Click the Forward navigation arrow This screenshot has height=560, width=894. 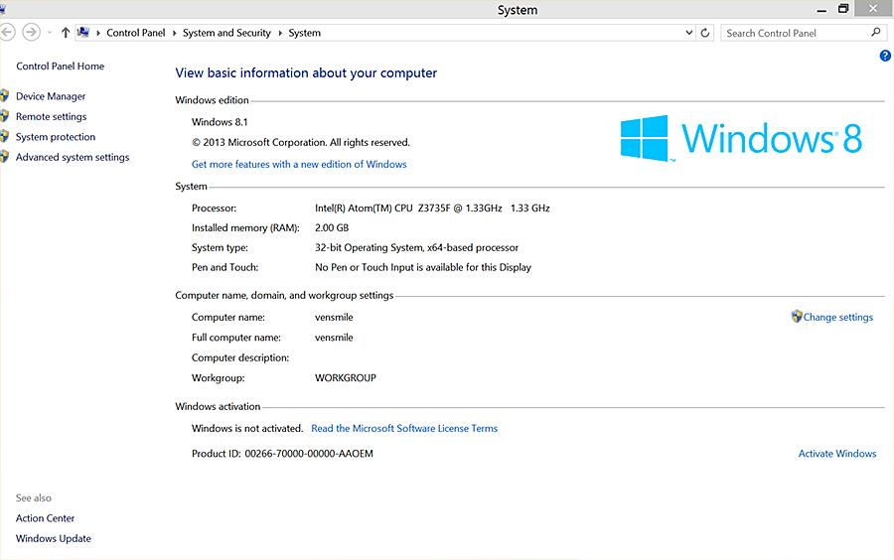[x=32, y=32]
